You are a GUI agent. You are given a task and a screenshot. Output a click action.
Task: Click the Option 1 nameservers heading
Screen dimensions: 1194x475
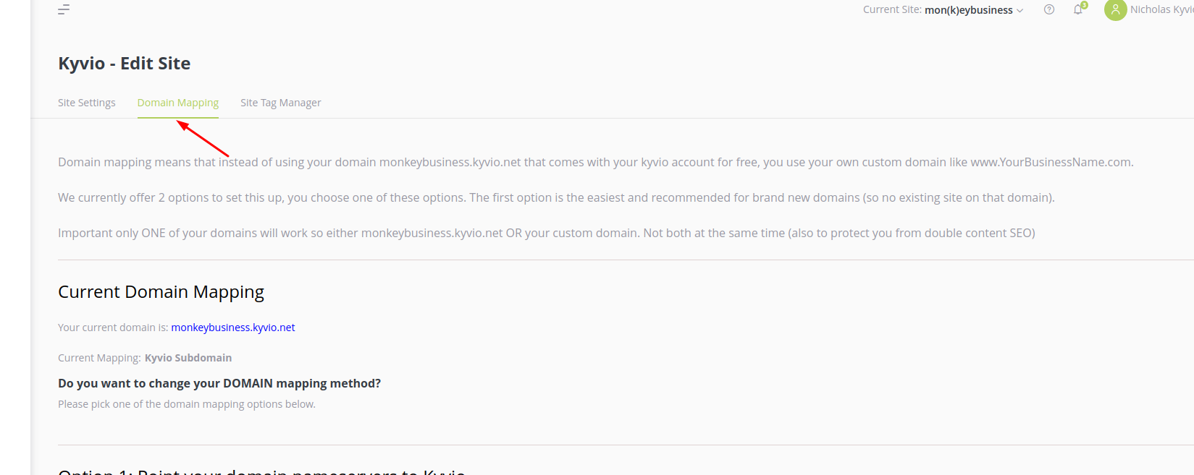pyautogui.click(x=261, y=471)
